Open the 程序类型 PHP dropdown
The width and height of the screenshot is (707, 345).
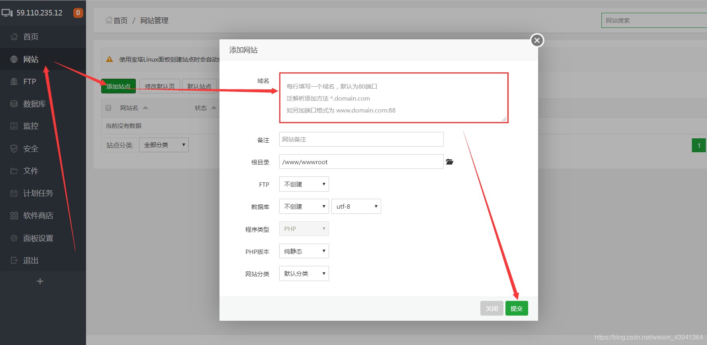[x=304, y=229]
